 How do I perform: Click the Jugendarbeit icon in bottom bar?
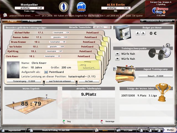point(3,130)
